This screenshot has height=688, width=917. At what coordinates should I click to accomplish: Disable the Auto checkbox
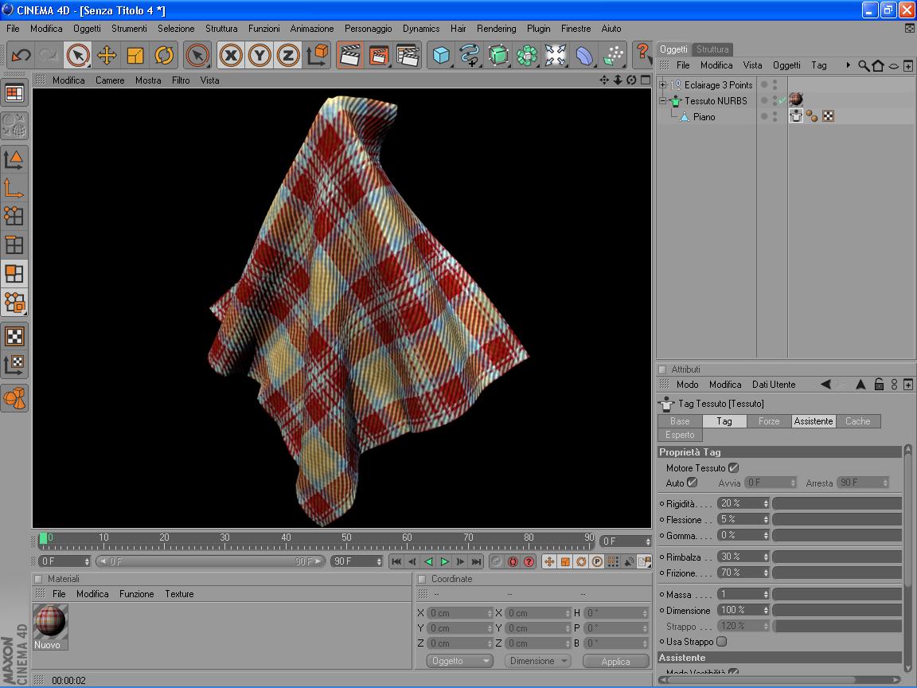(x=693, y=483)
